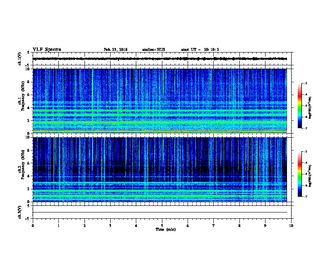Click the flat ch.3 voltage trace line
328x253 pixels.
[x=160, y=212]
